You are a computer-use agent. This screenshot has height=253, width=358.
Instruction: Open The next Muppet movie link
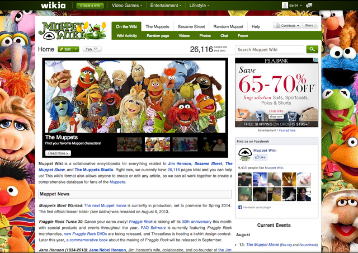tap(105, 205)
